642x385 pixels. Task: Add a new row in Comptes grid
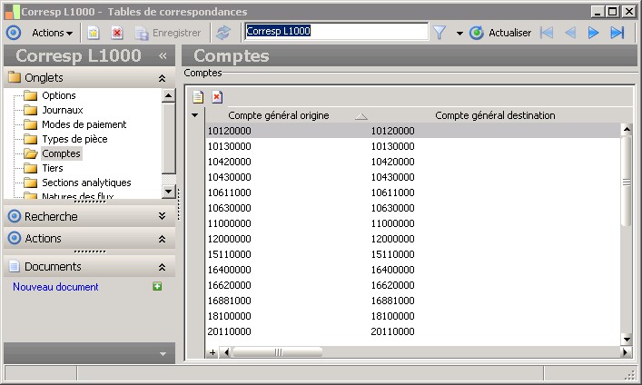click(x=198, y=96)
